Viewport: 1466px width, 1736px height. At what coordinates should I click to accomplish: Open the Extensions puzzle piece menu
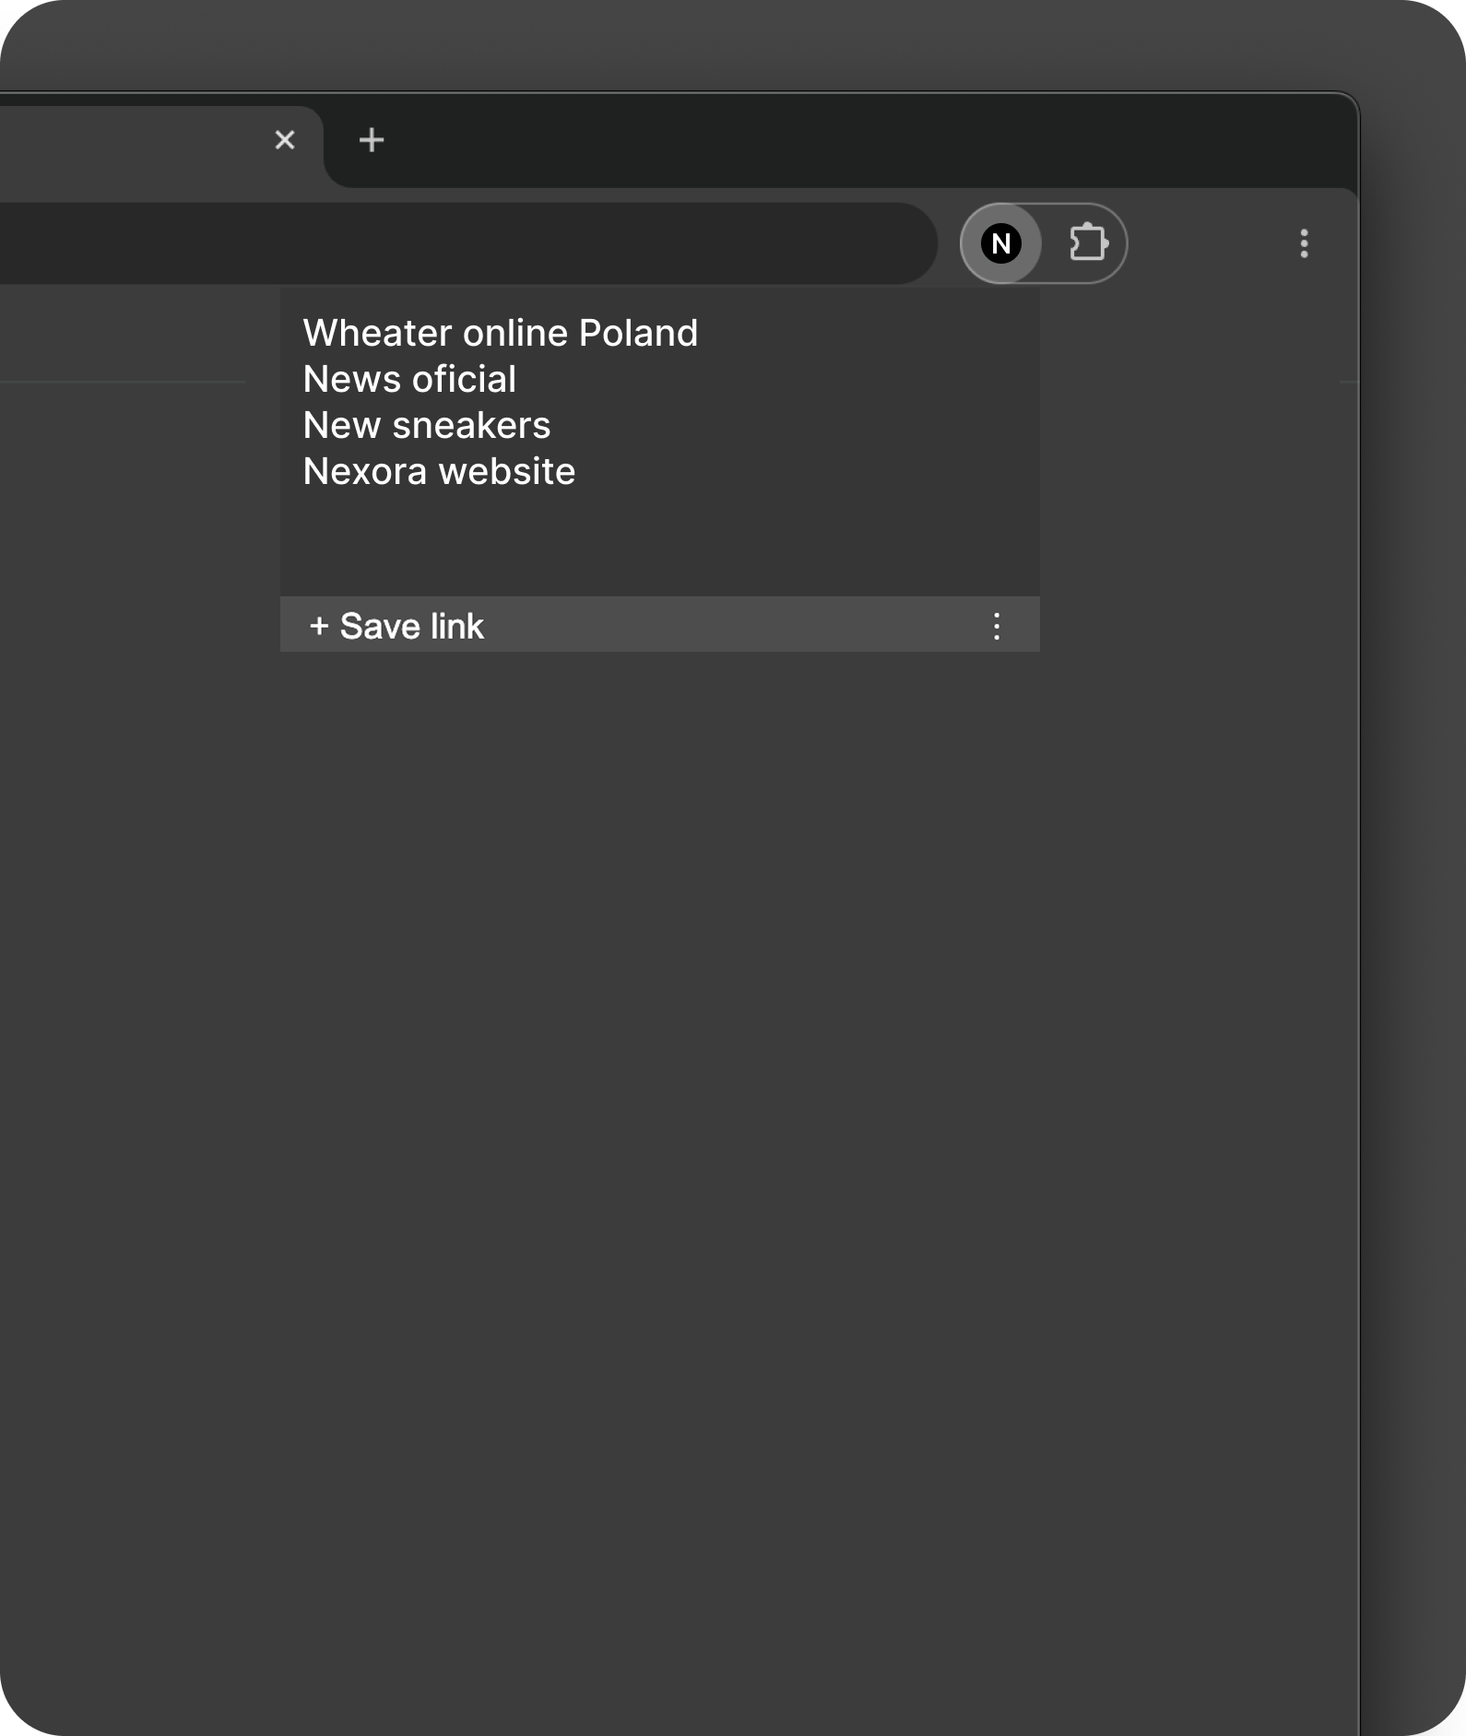tap(1088, 243)
